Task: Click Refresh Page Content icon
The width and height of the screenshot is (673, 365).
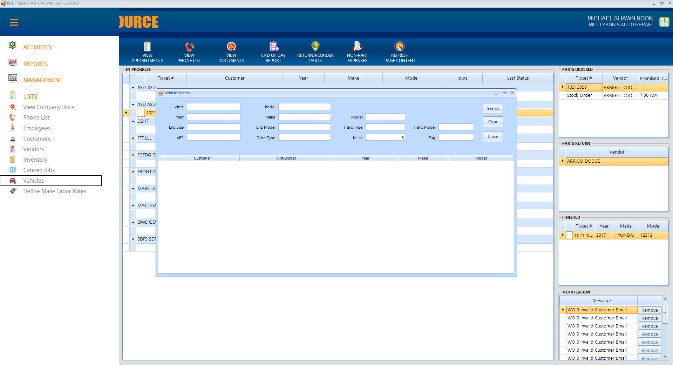Action: pos(400,47)
